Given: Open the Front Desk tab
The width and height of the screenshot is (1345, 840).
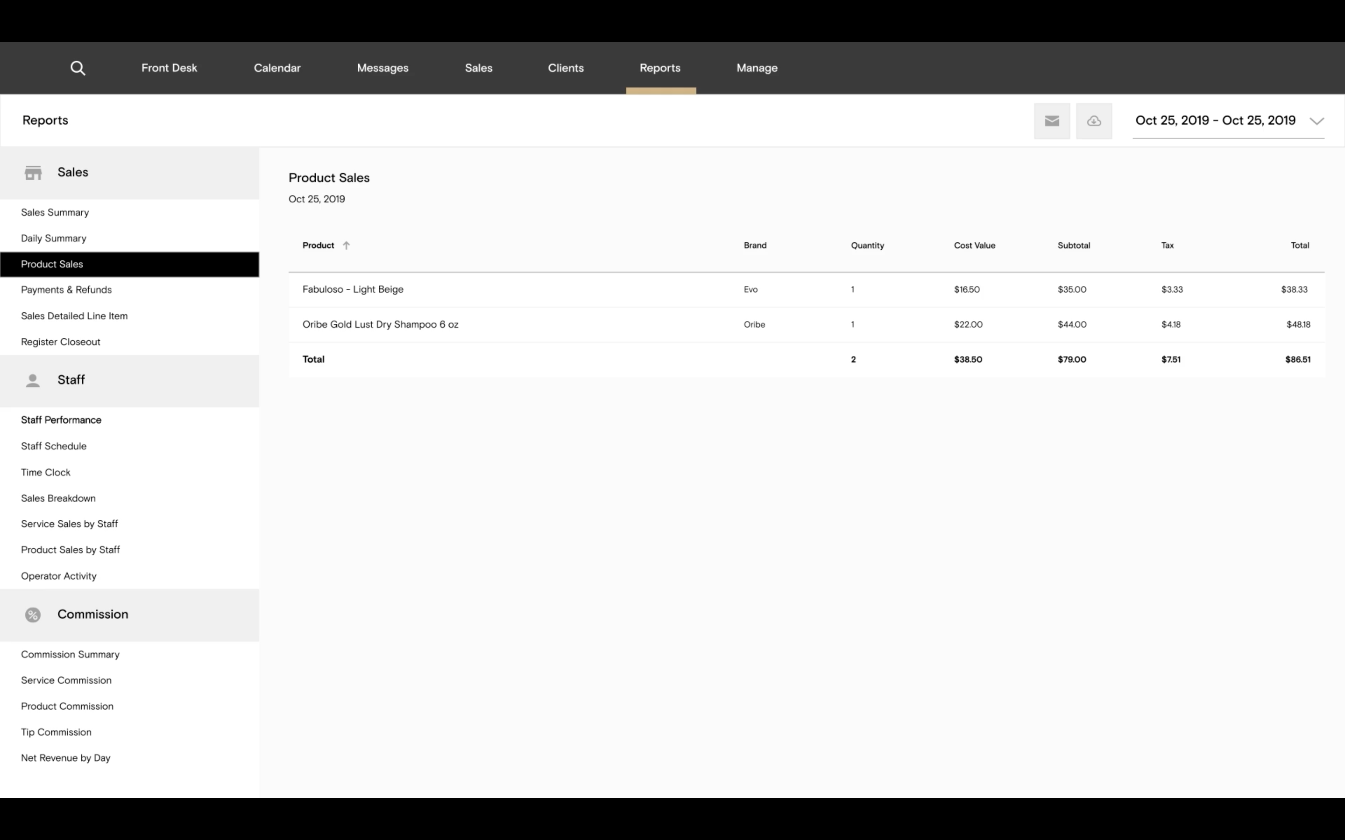Looking at the screenshot, I should [169, 68].
